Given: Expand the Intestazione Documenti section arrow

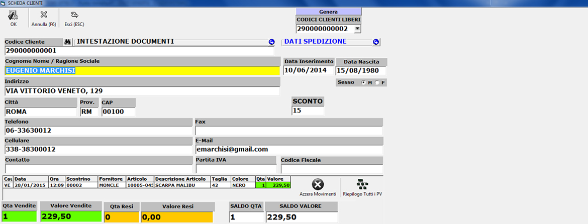Looking at the screenshot, I should pos(272,42).
